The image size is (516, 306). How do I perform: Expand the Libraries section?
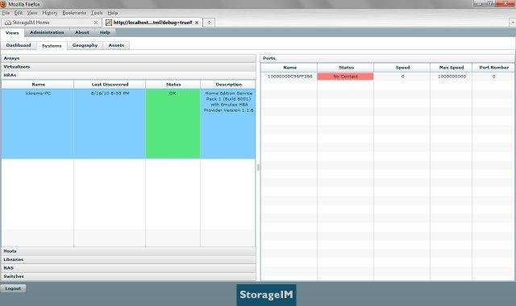point(129,259)
